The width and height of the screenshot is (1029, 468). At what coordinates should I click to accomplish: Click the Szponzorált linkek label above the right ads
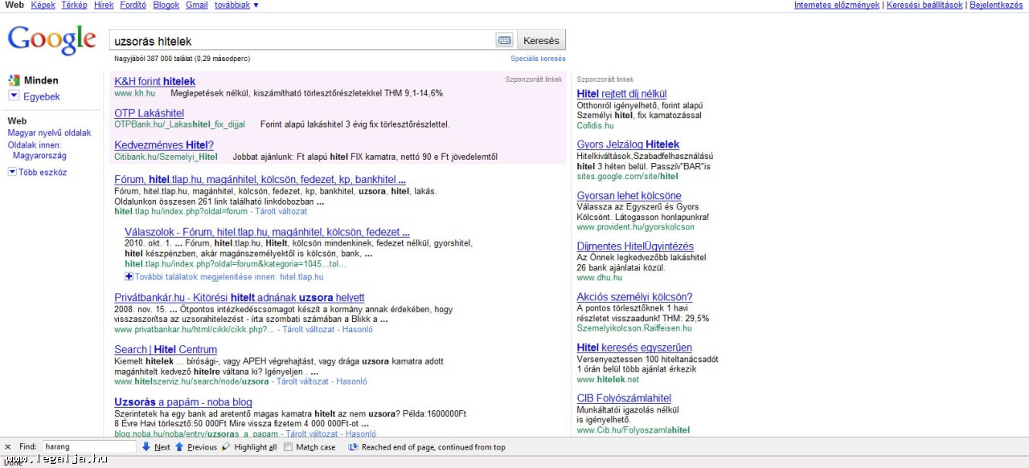[x=605, y=79]
